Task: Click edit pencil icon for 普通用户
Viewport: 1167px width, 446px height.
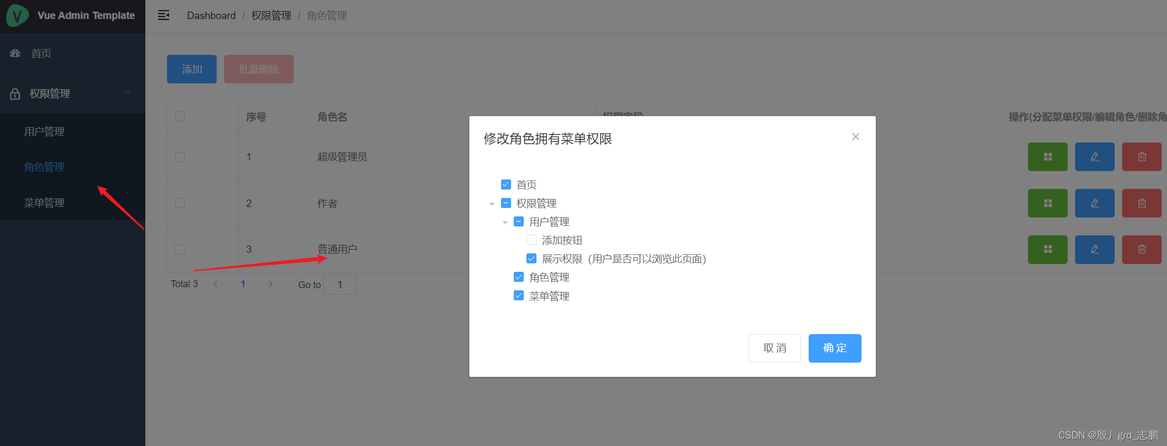Action: coord(1095,250)
